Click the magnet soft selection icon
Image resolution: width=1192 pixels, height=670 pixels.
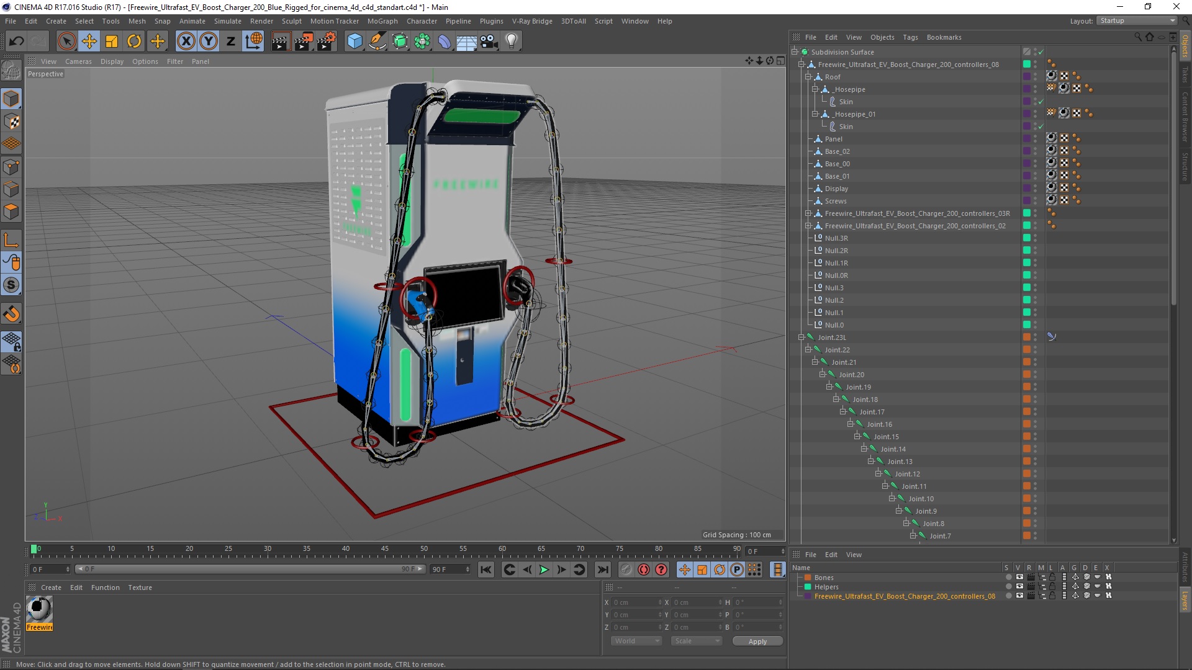(x=11, y=314)
